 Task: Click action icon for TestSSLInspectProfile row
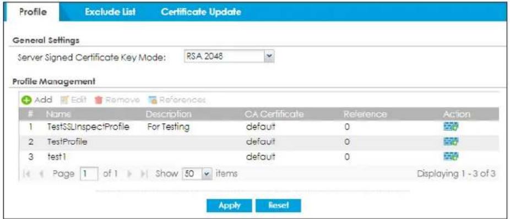point(451,127)
